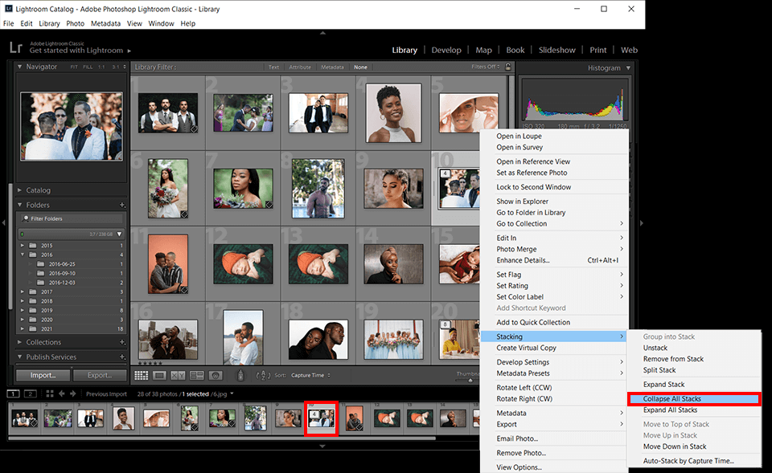Switch to Loupe view icon
The height and width of the screenshot is (473, 772).
coord(159,375)
